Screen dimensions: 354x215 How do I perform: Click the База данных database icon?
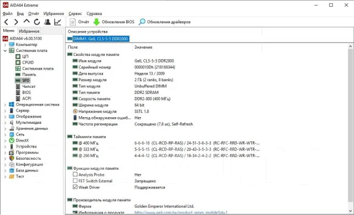pyautogui.click(x=12, y=170)
